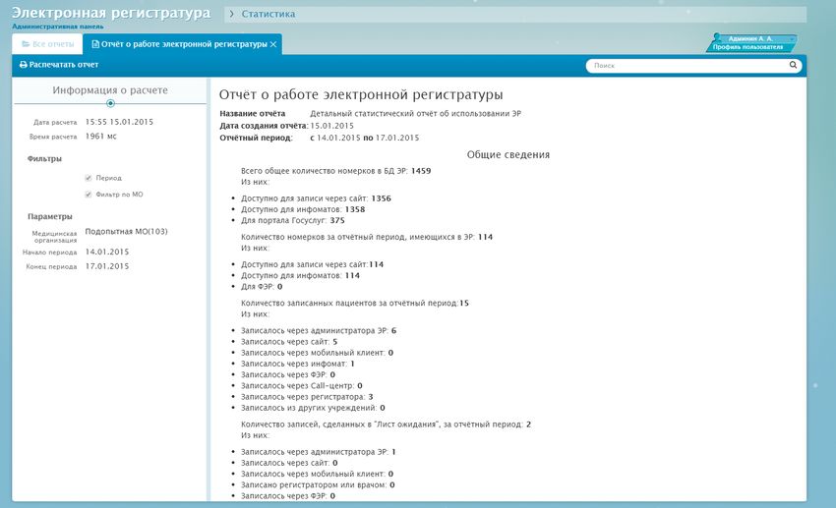The height and width of the screenshot is (508, 836).
Task: Open Профиль пользователя
Action: [747, 47]
